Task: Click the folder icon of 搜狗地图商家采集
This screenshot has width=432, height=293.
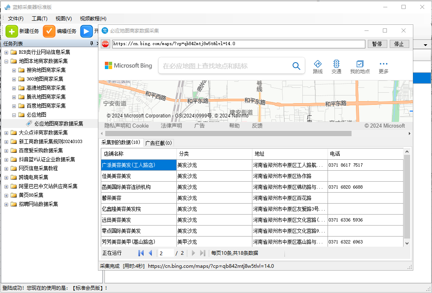Action: coord(21,70)
